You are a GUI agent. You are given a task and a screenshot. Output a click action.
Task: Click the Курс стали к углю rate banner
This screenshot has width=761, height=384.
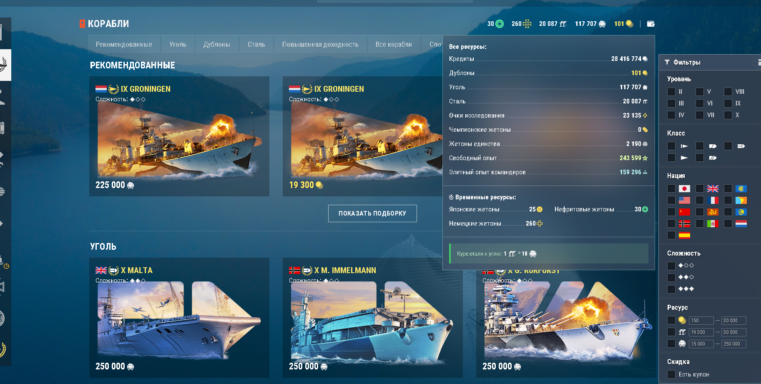(549, 253)
